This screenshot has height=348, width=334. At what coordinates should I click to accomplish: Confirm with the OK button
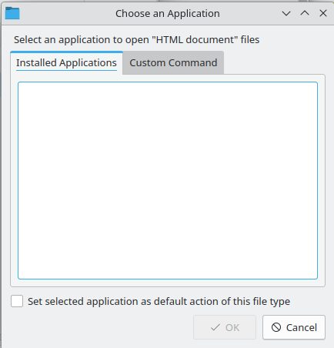tap(225, 327)
